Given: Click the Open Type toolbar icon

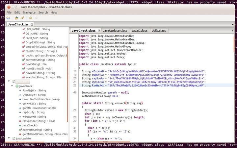Looking at the screenshot, I should pyautogui.click(x=16, y=18).
